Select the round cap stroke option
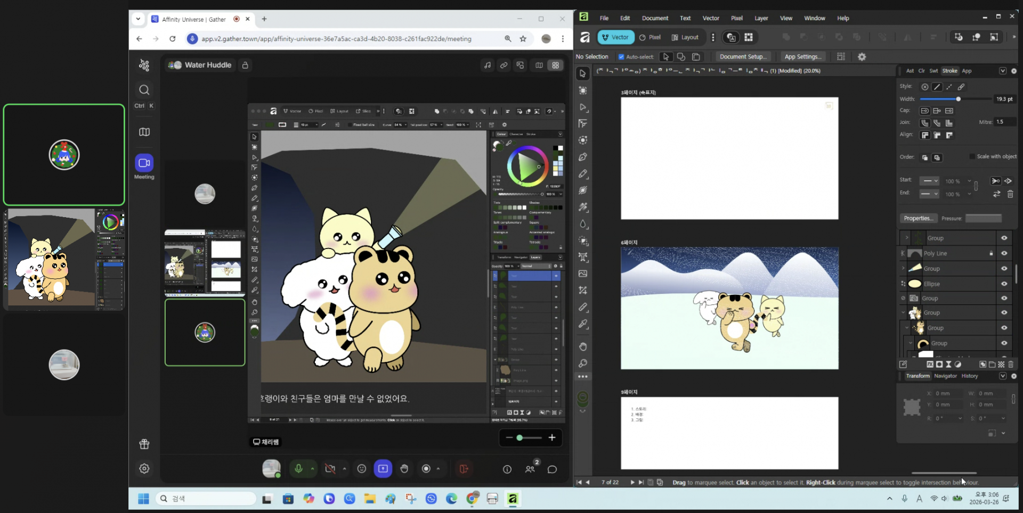This screenshot has height=513, width=1023. [x=925, y=111]
